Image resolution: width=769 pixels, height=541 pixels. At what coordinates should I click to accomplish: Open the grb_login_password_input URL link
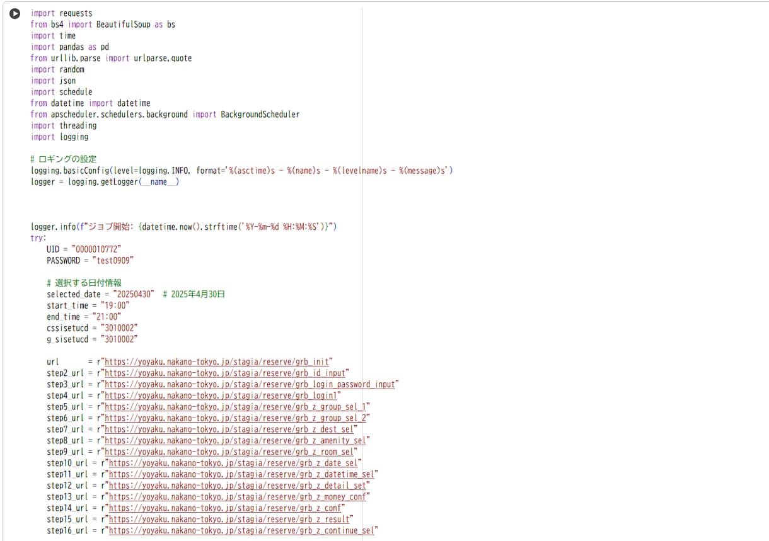pyautogui.click(x=250, y=384)
